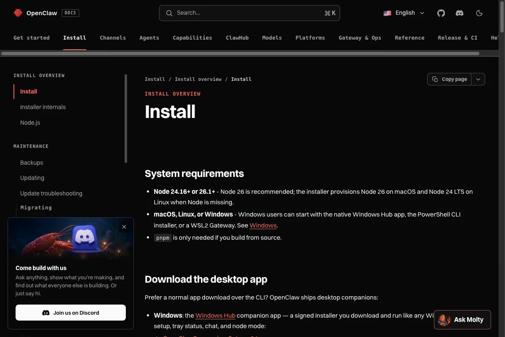This screenshot has height=337, width=505.
Task: Click the Join us on Discord button
Action: pyautogui.click(x=71, y=313)
